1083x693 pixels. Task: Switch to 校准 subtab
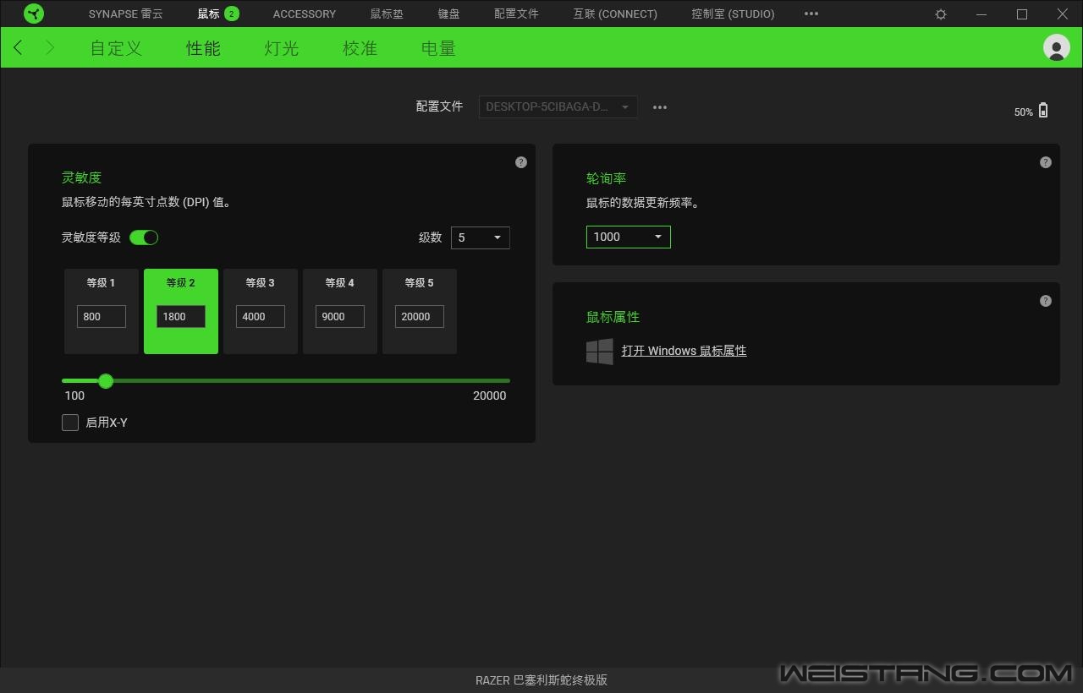[360, 48]
